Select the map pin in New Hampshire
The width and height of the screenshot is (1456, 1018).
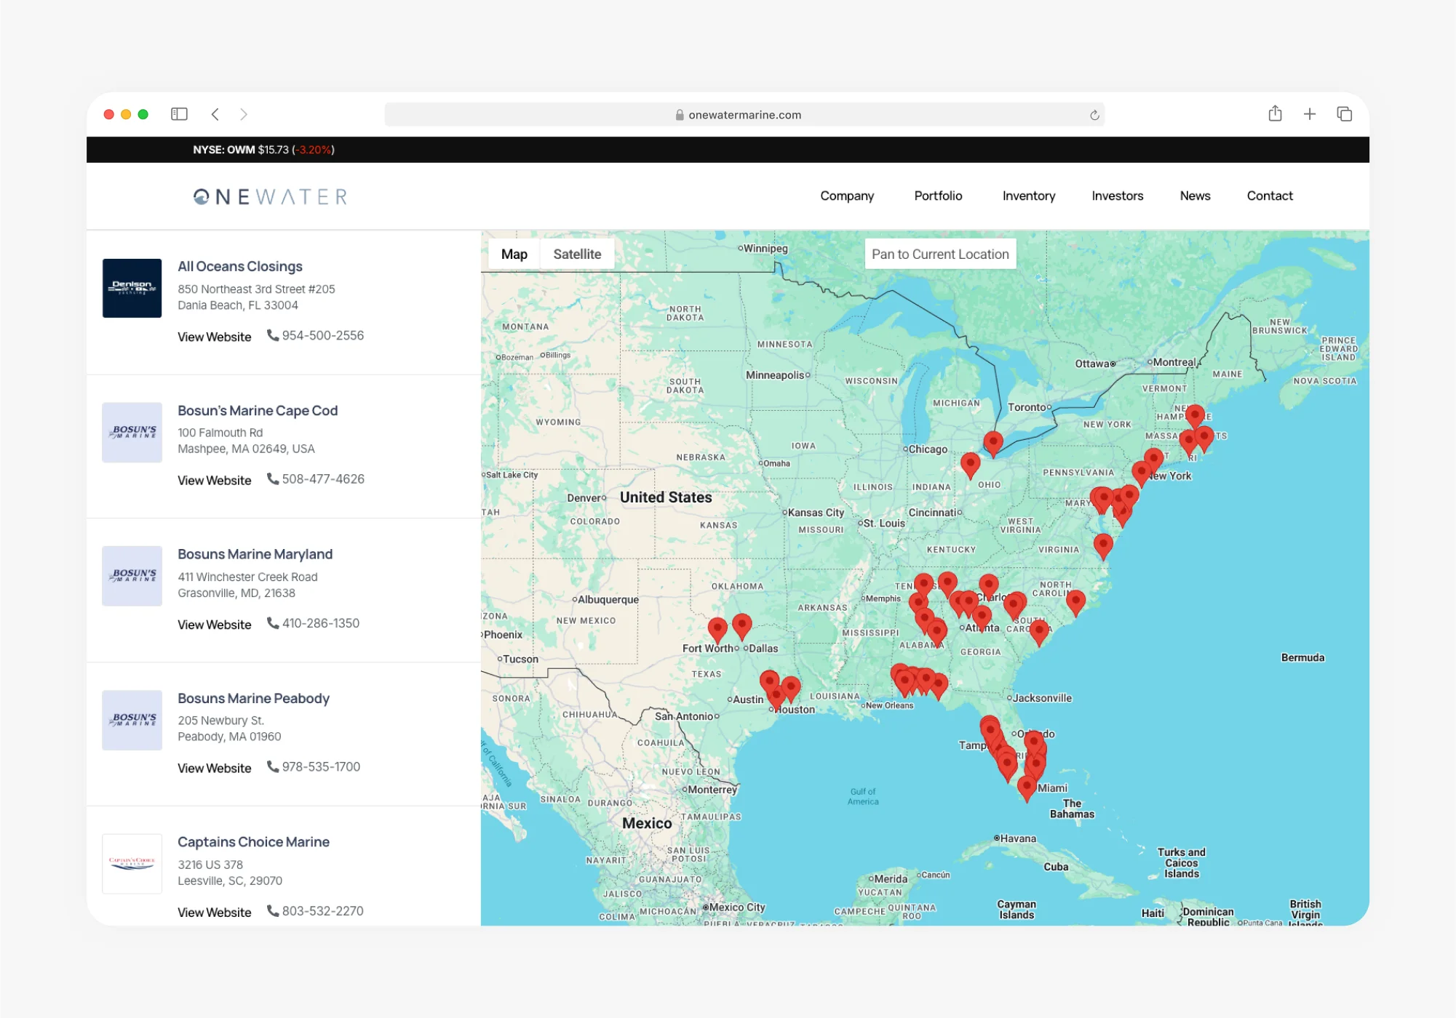pyautogui.click(x=1195, y=417)
